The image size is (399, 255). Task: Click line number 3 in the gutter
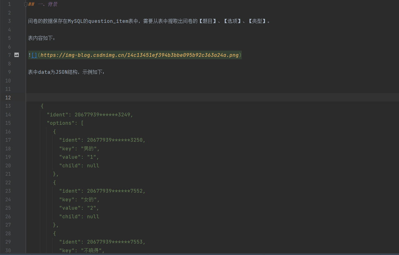tap(9, 21)
